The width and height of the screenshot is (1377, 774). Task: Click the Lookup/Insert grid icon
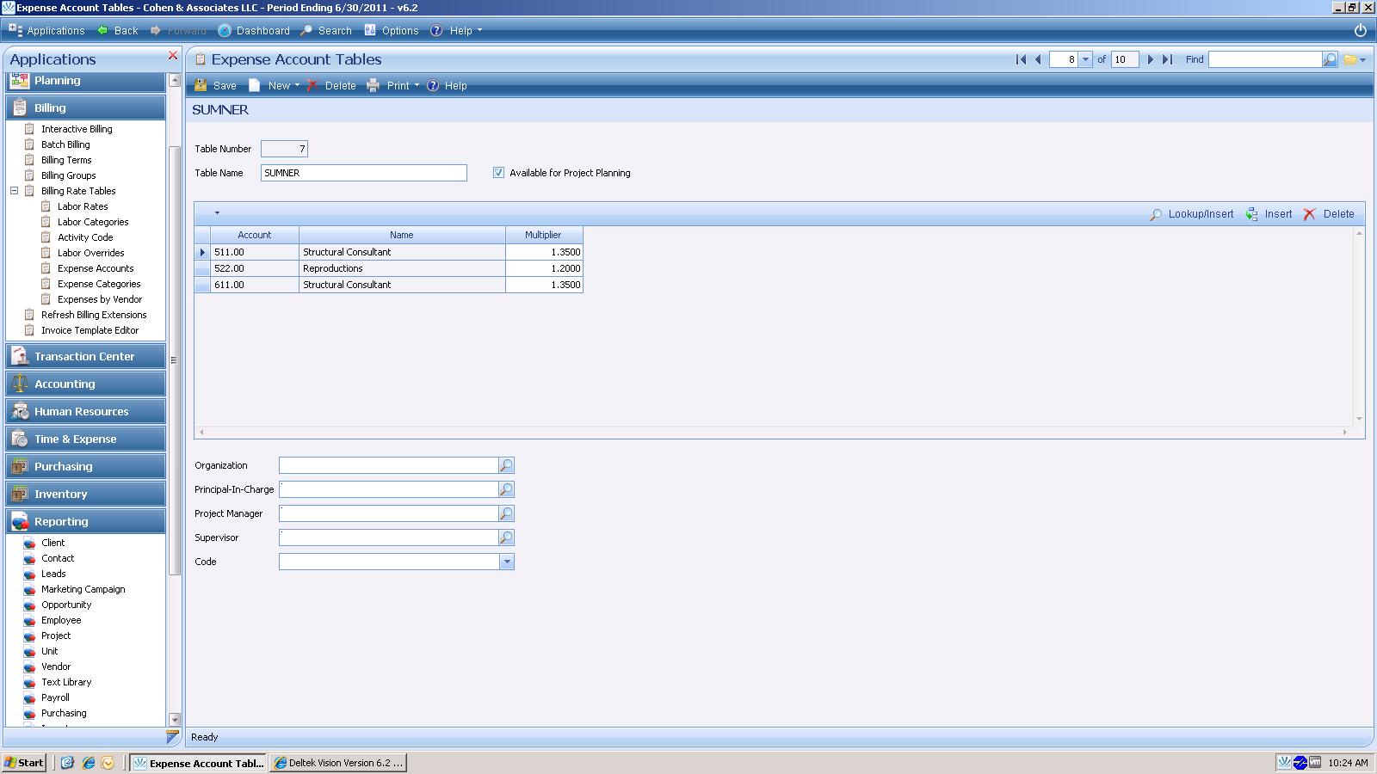(1156, 214)
